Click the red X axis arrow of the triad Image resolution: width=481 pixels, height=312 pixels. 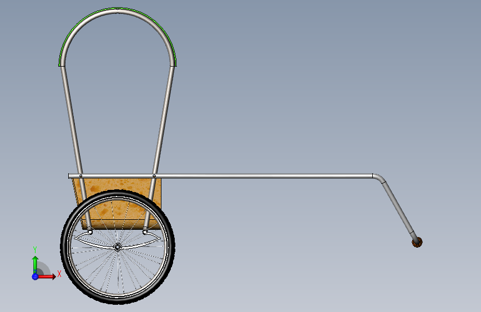(x=47, y=276)
